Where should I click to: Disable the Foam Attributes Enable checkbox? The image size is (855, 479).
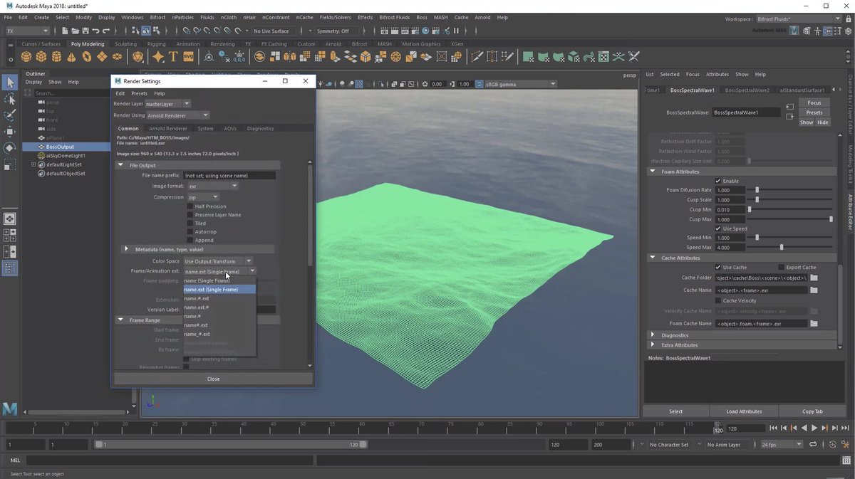(x=718, y=181)
